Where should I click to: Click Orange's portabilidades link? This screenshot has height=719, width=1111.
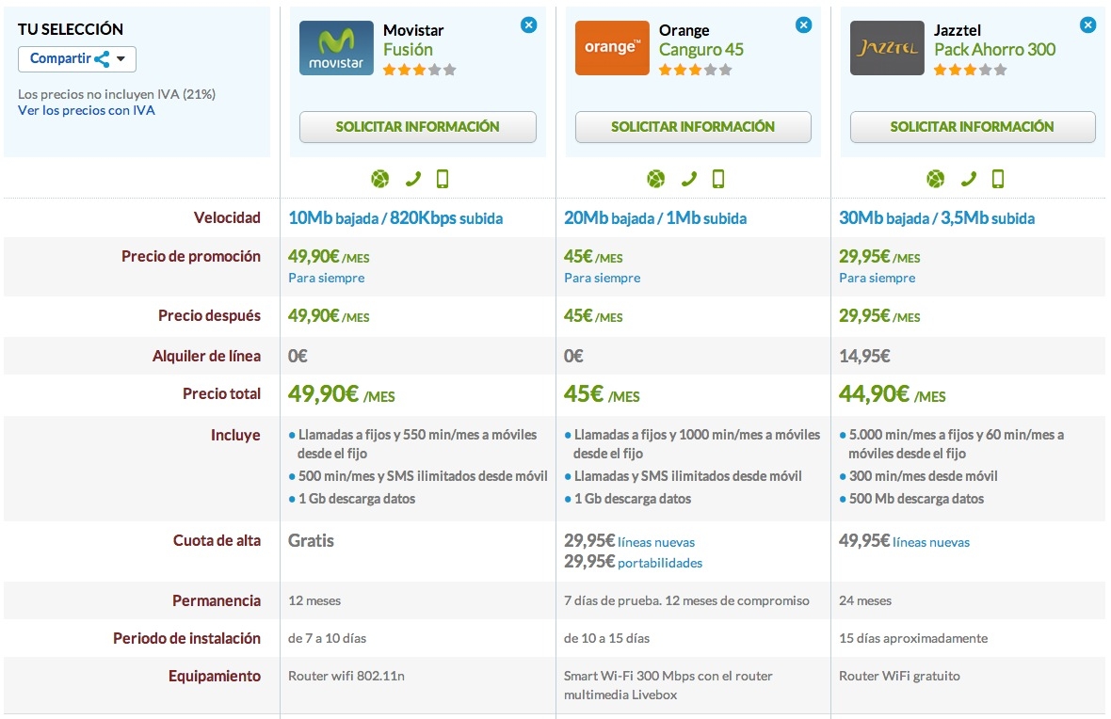660,563
